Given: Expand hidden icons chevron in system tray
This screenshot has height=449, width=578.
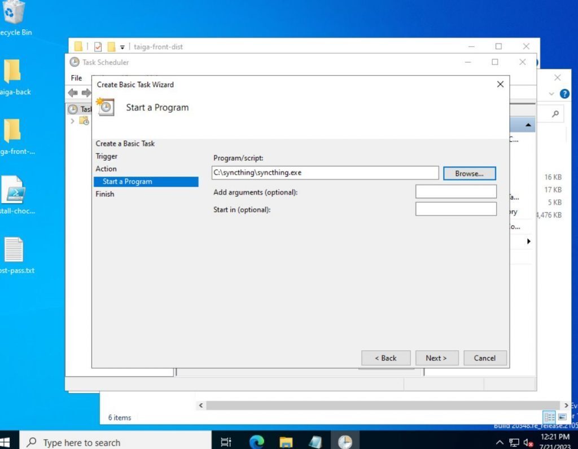Looking at the screenshot, I should coord(500,442).
